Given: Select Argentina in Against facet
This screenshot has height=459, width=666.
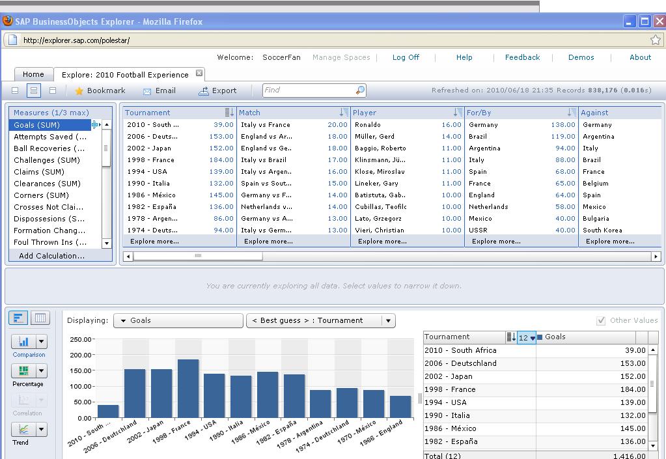Looking at the screenshot, I should pos(598,137).
